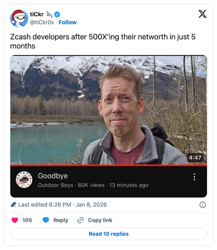Click Copy link text
The image size is (217, 250).
click(100, 220)
